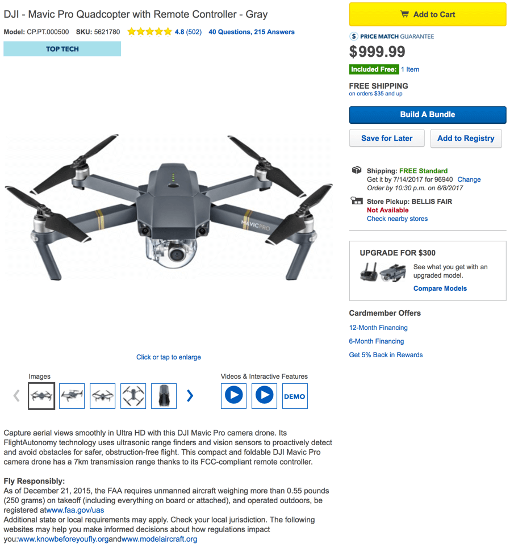Add the Mavic Pro to cart
The image size is (514, 548).
(427, 14)
